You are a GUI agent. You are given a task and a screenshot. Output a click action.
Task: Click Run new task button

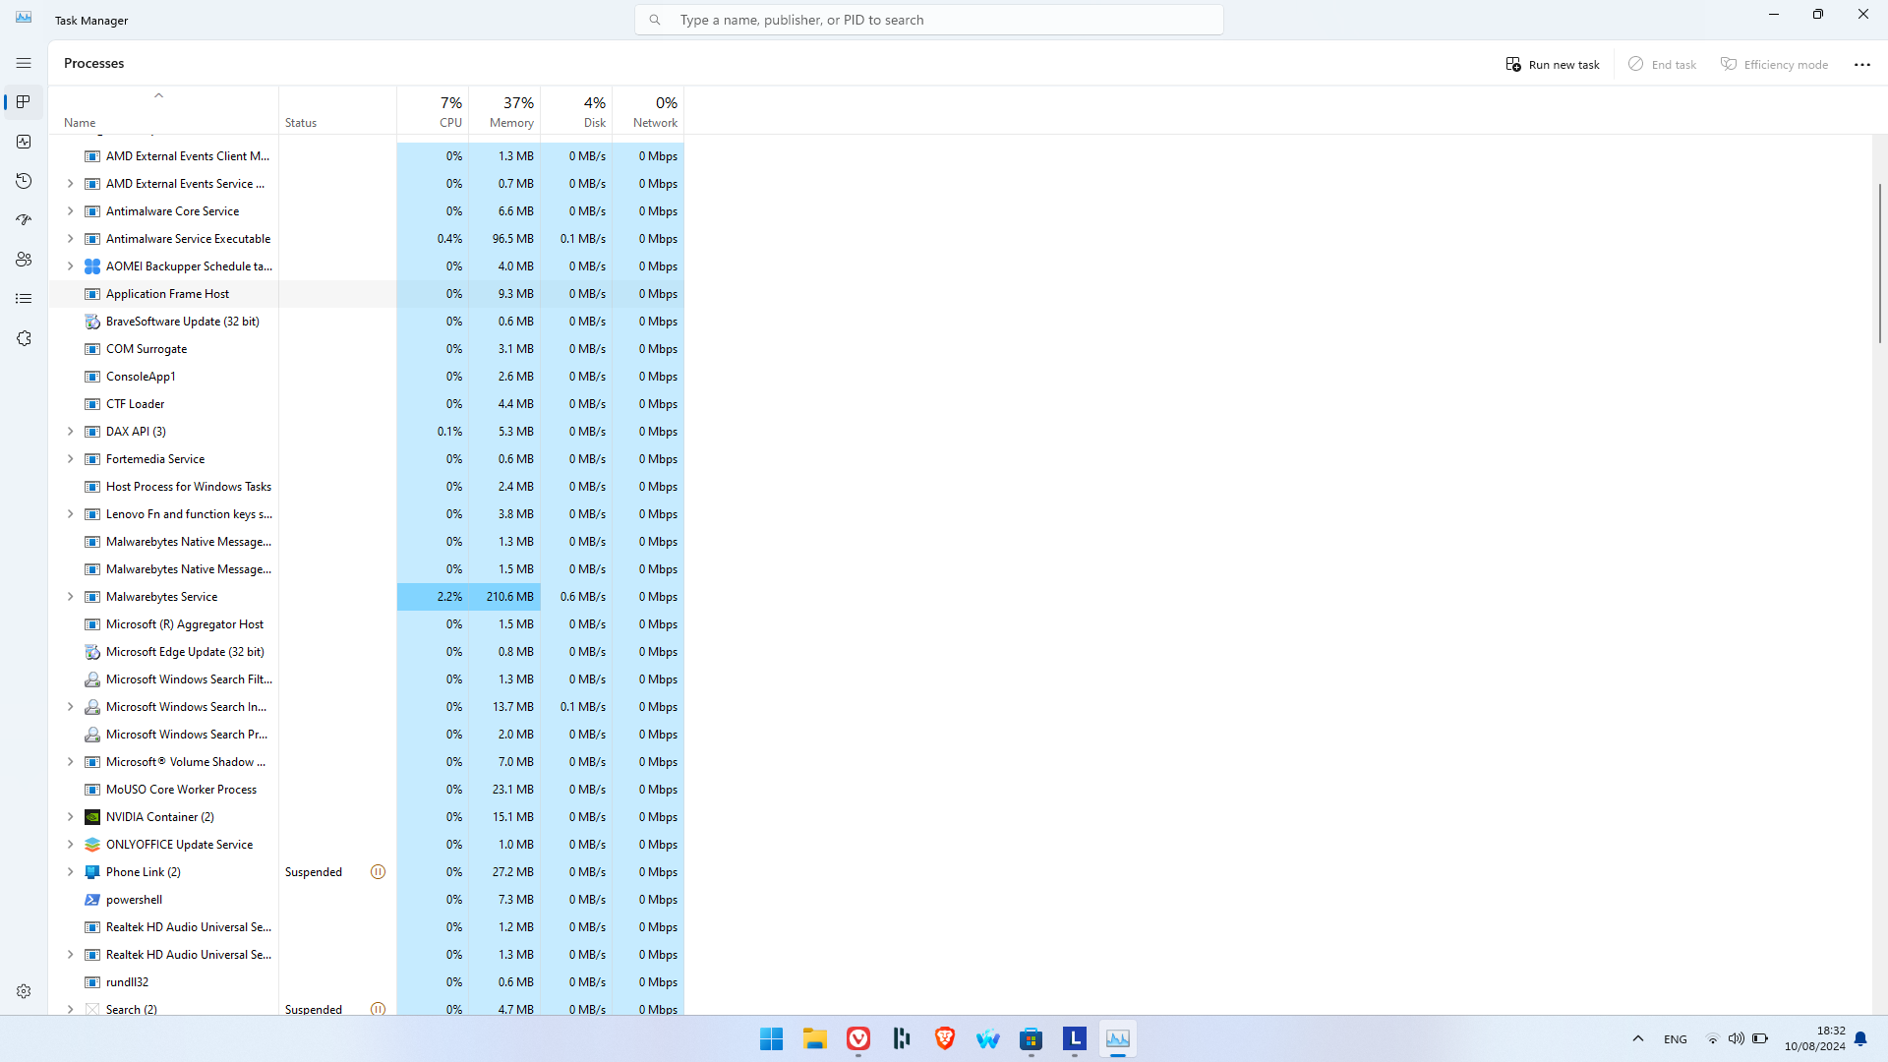click(x=1553, y=64)
